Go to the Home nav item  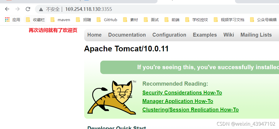95,35
